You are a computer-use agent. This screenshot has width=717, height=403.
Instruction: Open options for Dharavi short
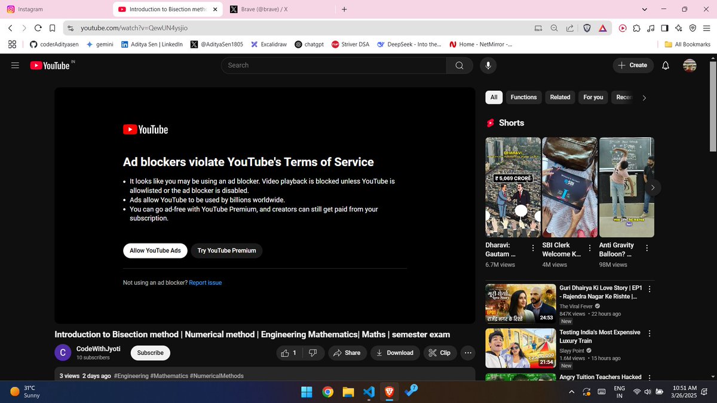click(x=533, y=247)
